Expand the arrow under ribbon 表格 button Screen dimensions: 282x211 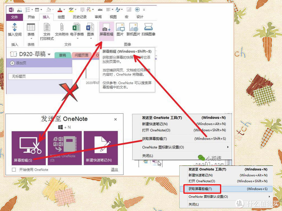(31, 38)
